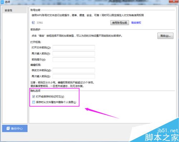
Task: Open the 高级授权 link
Action: (136, 23)
